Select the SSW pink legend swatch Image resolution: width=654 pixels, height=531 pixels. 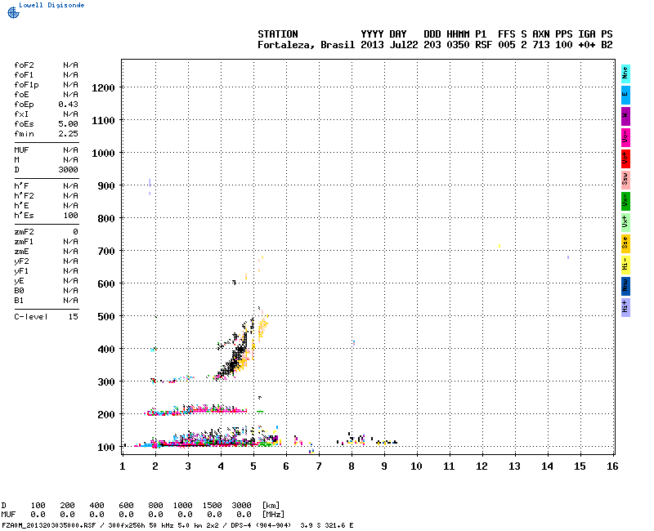(625, 180)
